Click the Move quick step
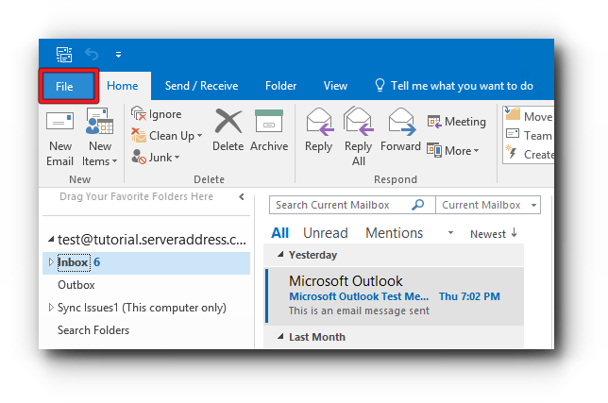608x403 pixels. tap(529, 115)
